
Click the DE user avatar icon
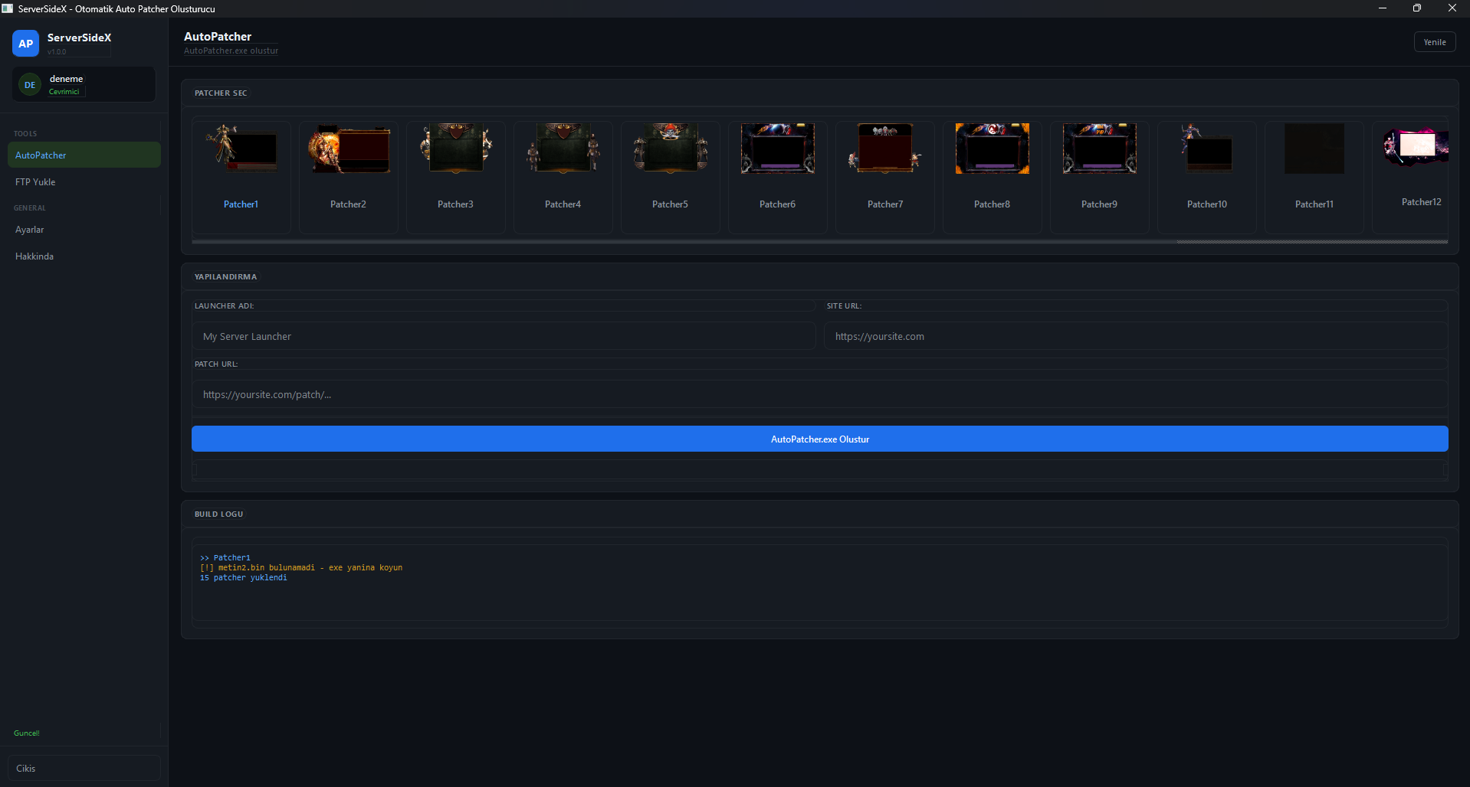pyautogui.click(x=30, y=84)
